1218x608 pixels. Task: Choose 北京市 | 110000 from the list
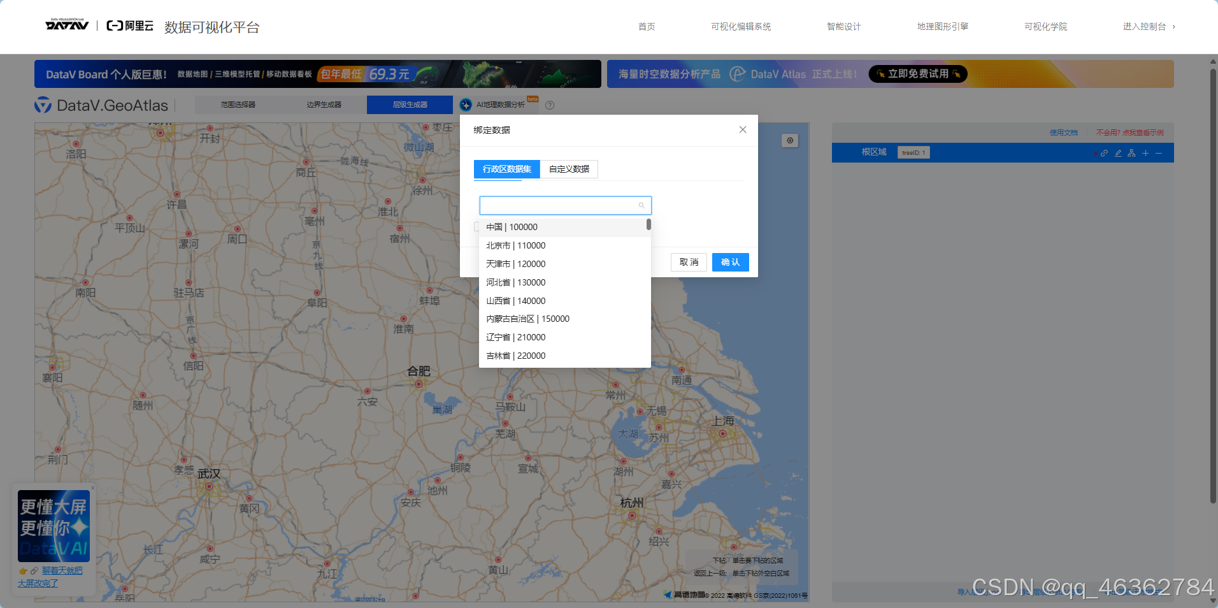[x=565, y=245]
